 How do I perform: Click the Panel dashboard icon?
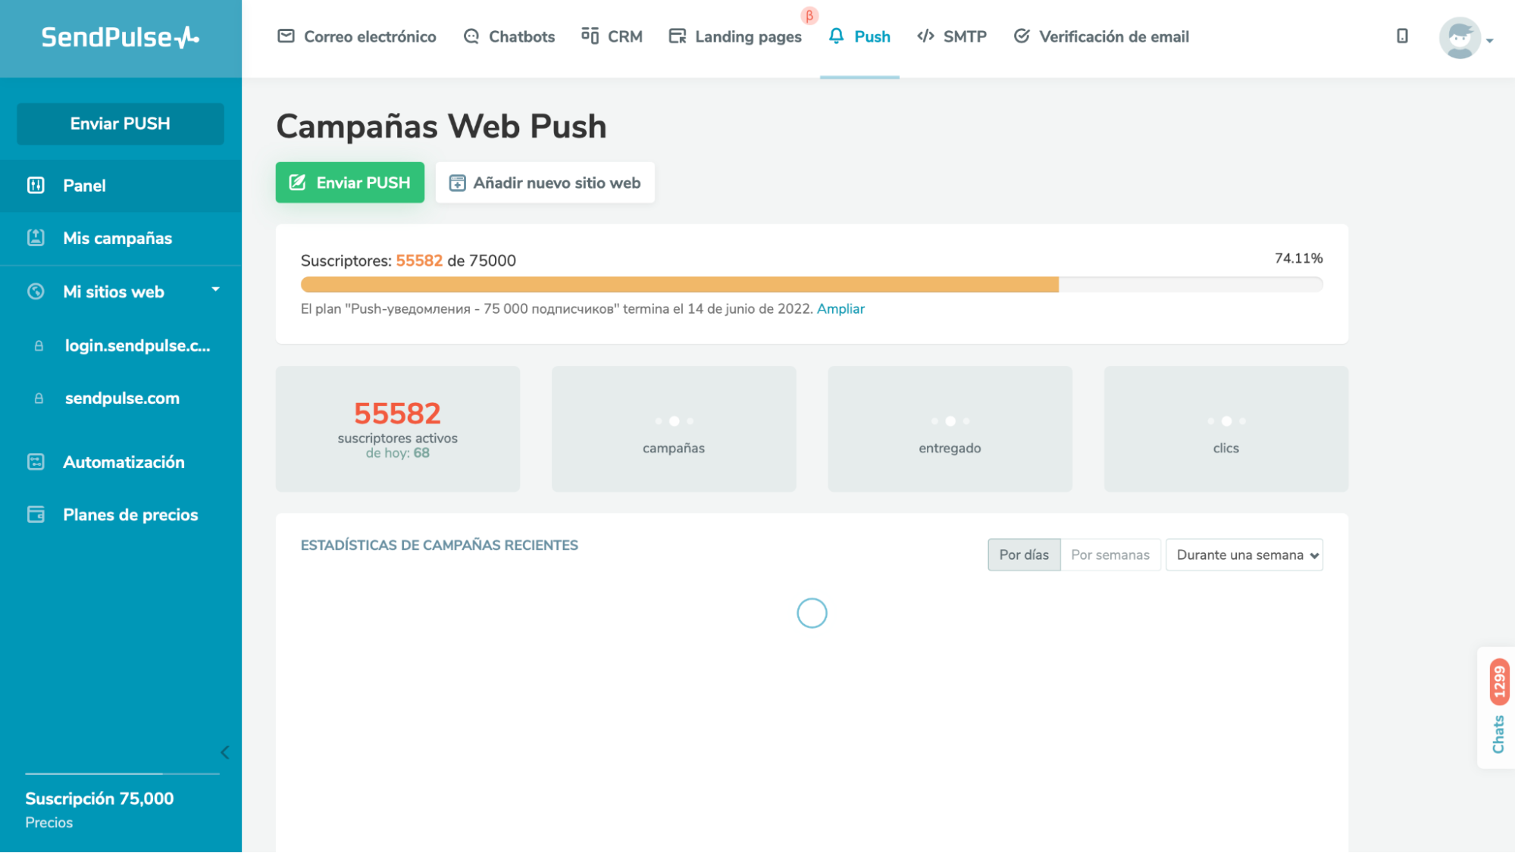pyautogui.click(x=36, y=186)
